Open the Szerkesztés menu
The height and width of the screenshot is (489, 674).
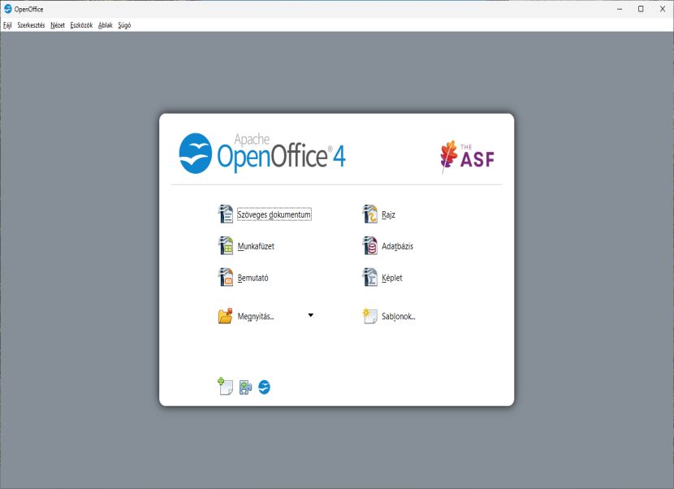tap(31, 25)
